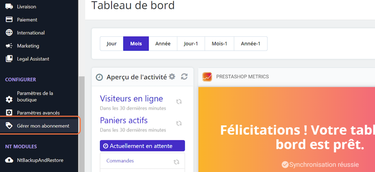This screenshot has height=172, width=375.
Task: Click the International globe icon
Action: tap(9, 33)
